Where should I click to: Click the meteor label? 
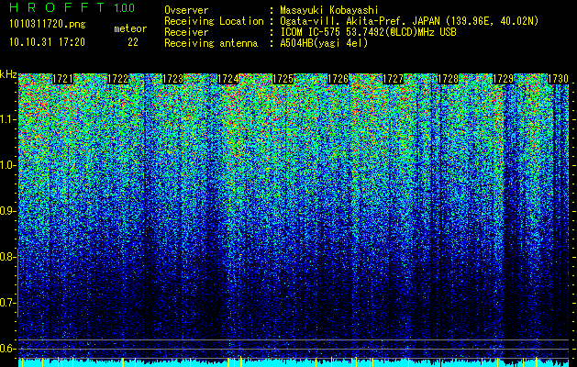(130, 28)
